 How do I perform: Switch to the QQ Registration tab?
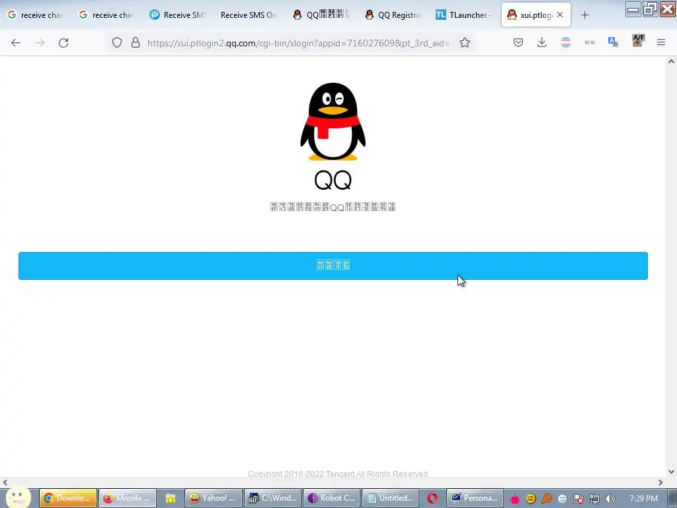(x=393, y=15)
